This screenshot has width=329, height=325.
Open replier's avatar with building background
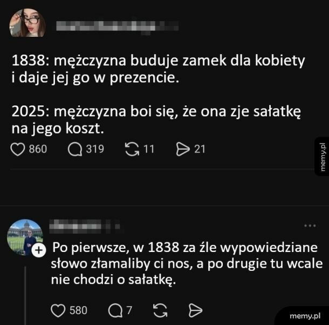[25, 237]
